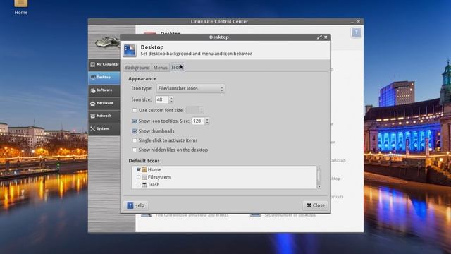The image size is (451, 254).
Task: Click the Software sidebar disc icon
Action: [x=93, y=91]
